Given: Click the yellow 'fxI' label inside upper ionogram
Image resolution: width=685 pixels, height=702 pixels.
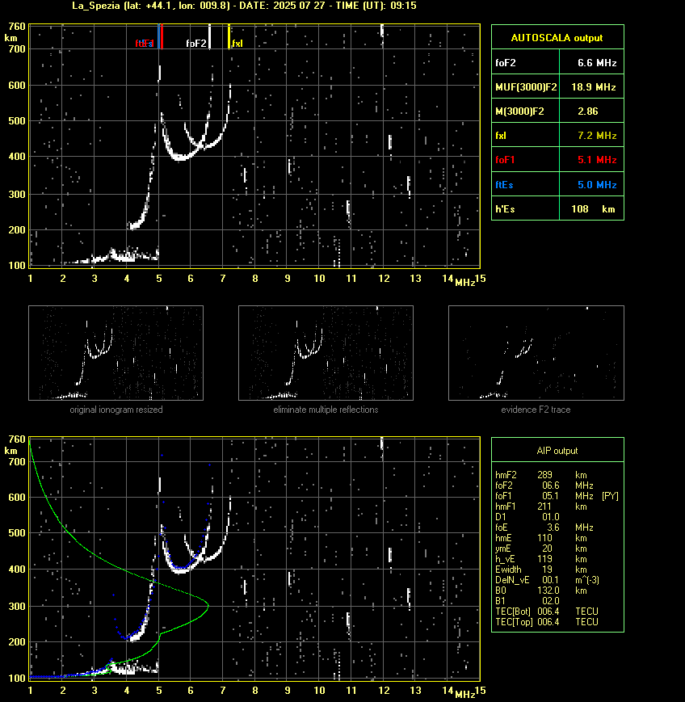Looking at the screenshot, I should pos(237,44).
